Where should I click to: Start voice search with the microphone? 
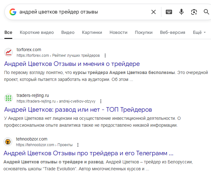tap(181, 12)
